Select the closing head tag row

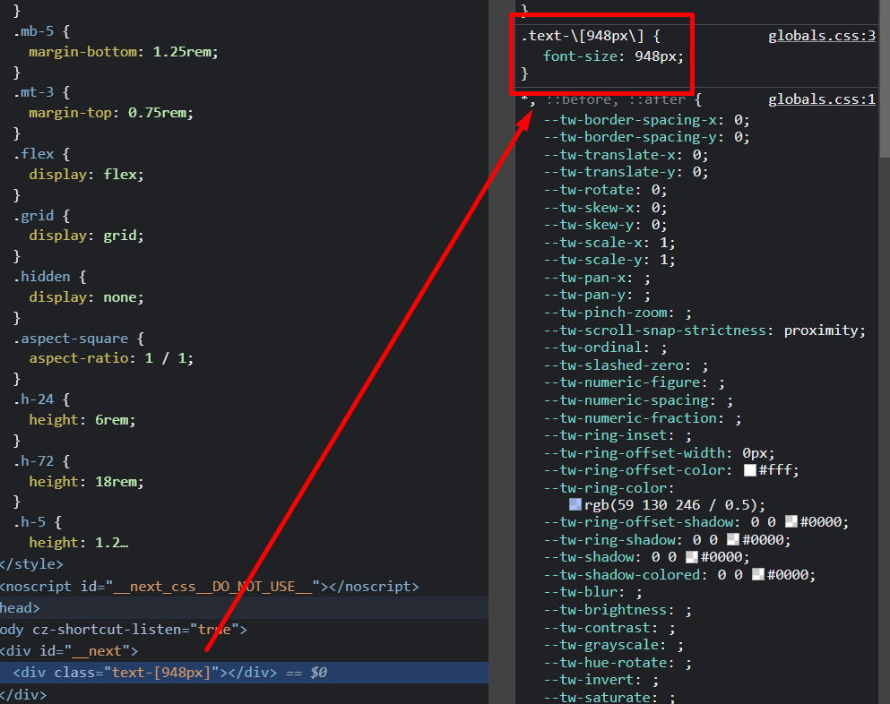click(244, 607)
